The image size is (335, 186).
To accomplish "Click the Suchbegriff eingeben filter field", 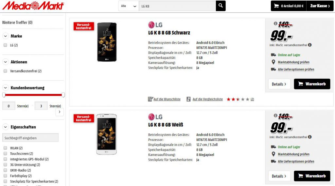I will [x=30, y=138].
